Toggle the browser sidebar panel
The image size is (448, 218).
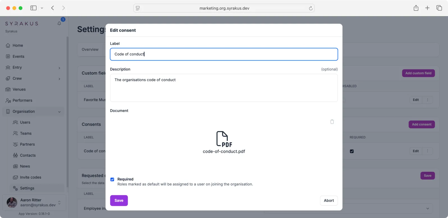tap(33, 8)
